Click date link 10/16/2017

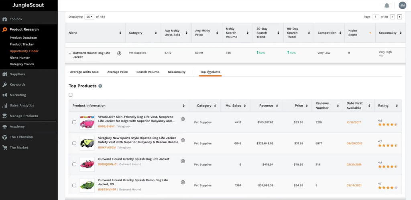pyautogui.click(x=354, y=122)
